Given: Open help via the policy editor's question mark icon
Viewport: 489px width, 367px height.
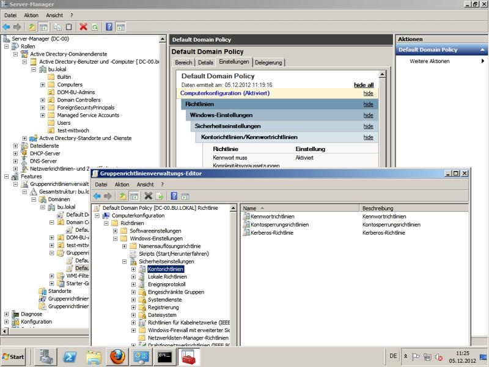Looking at the screenshot, I should 175,196.
